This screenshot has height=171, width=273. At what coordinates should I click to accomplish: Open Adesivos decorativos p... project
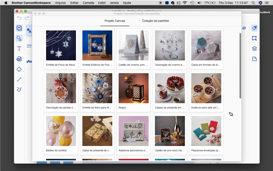coord(133,135)
